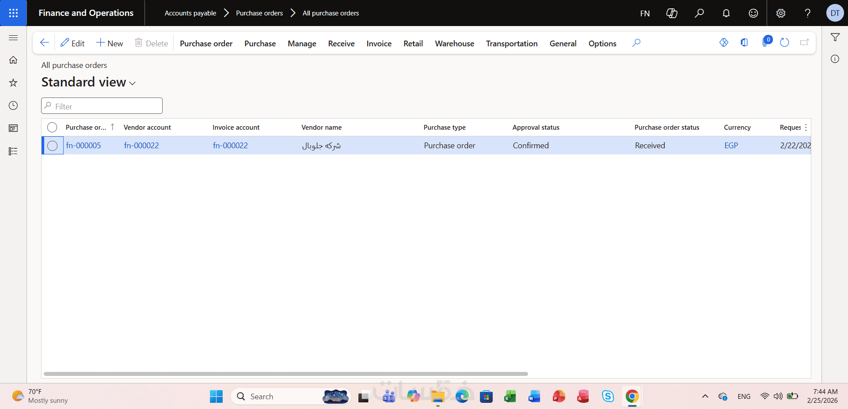
Task: Open notifications bell
Action: [726, 13]
